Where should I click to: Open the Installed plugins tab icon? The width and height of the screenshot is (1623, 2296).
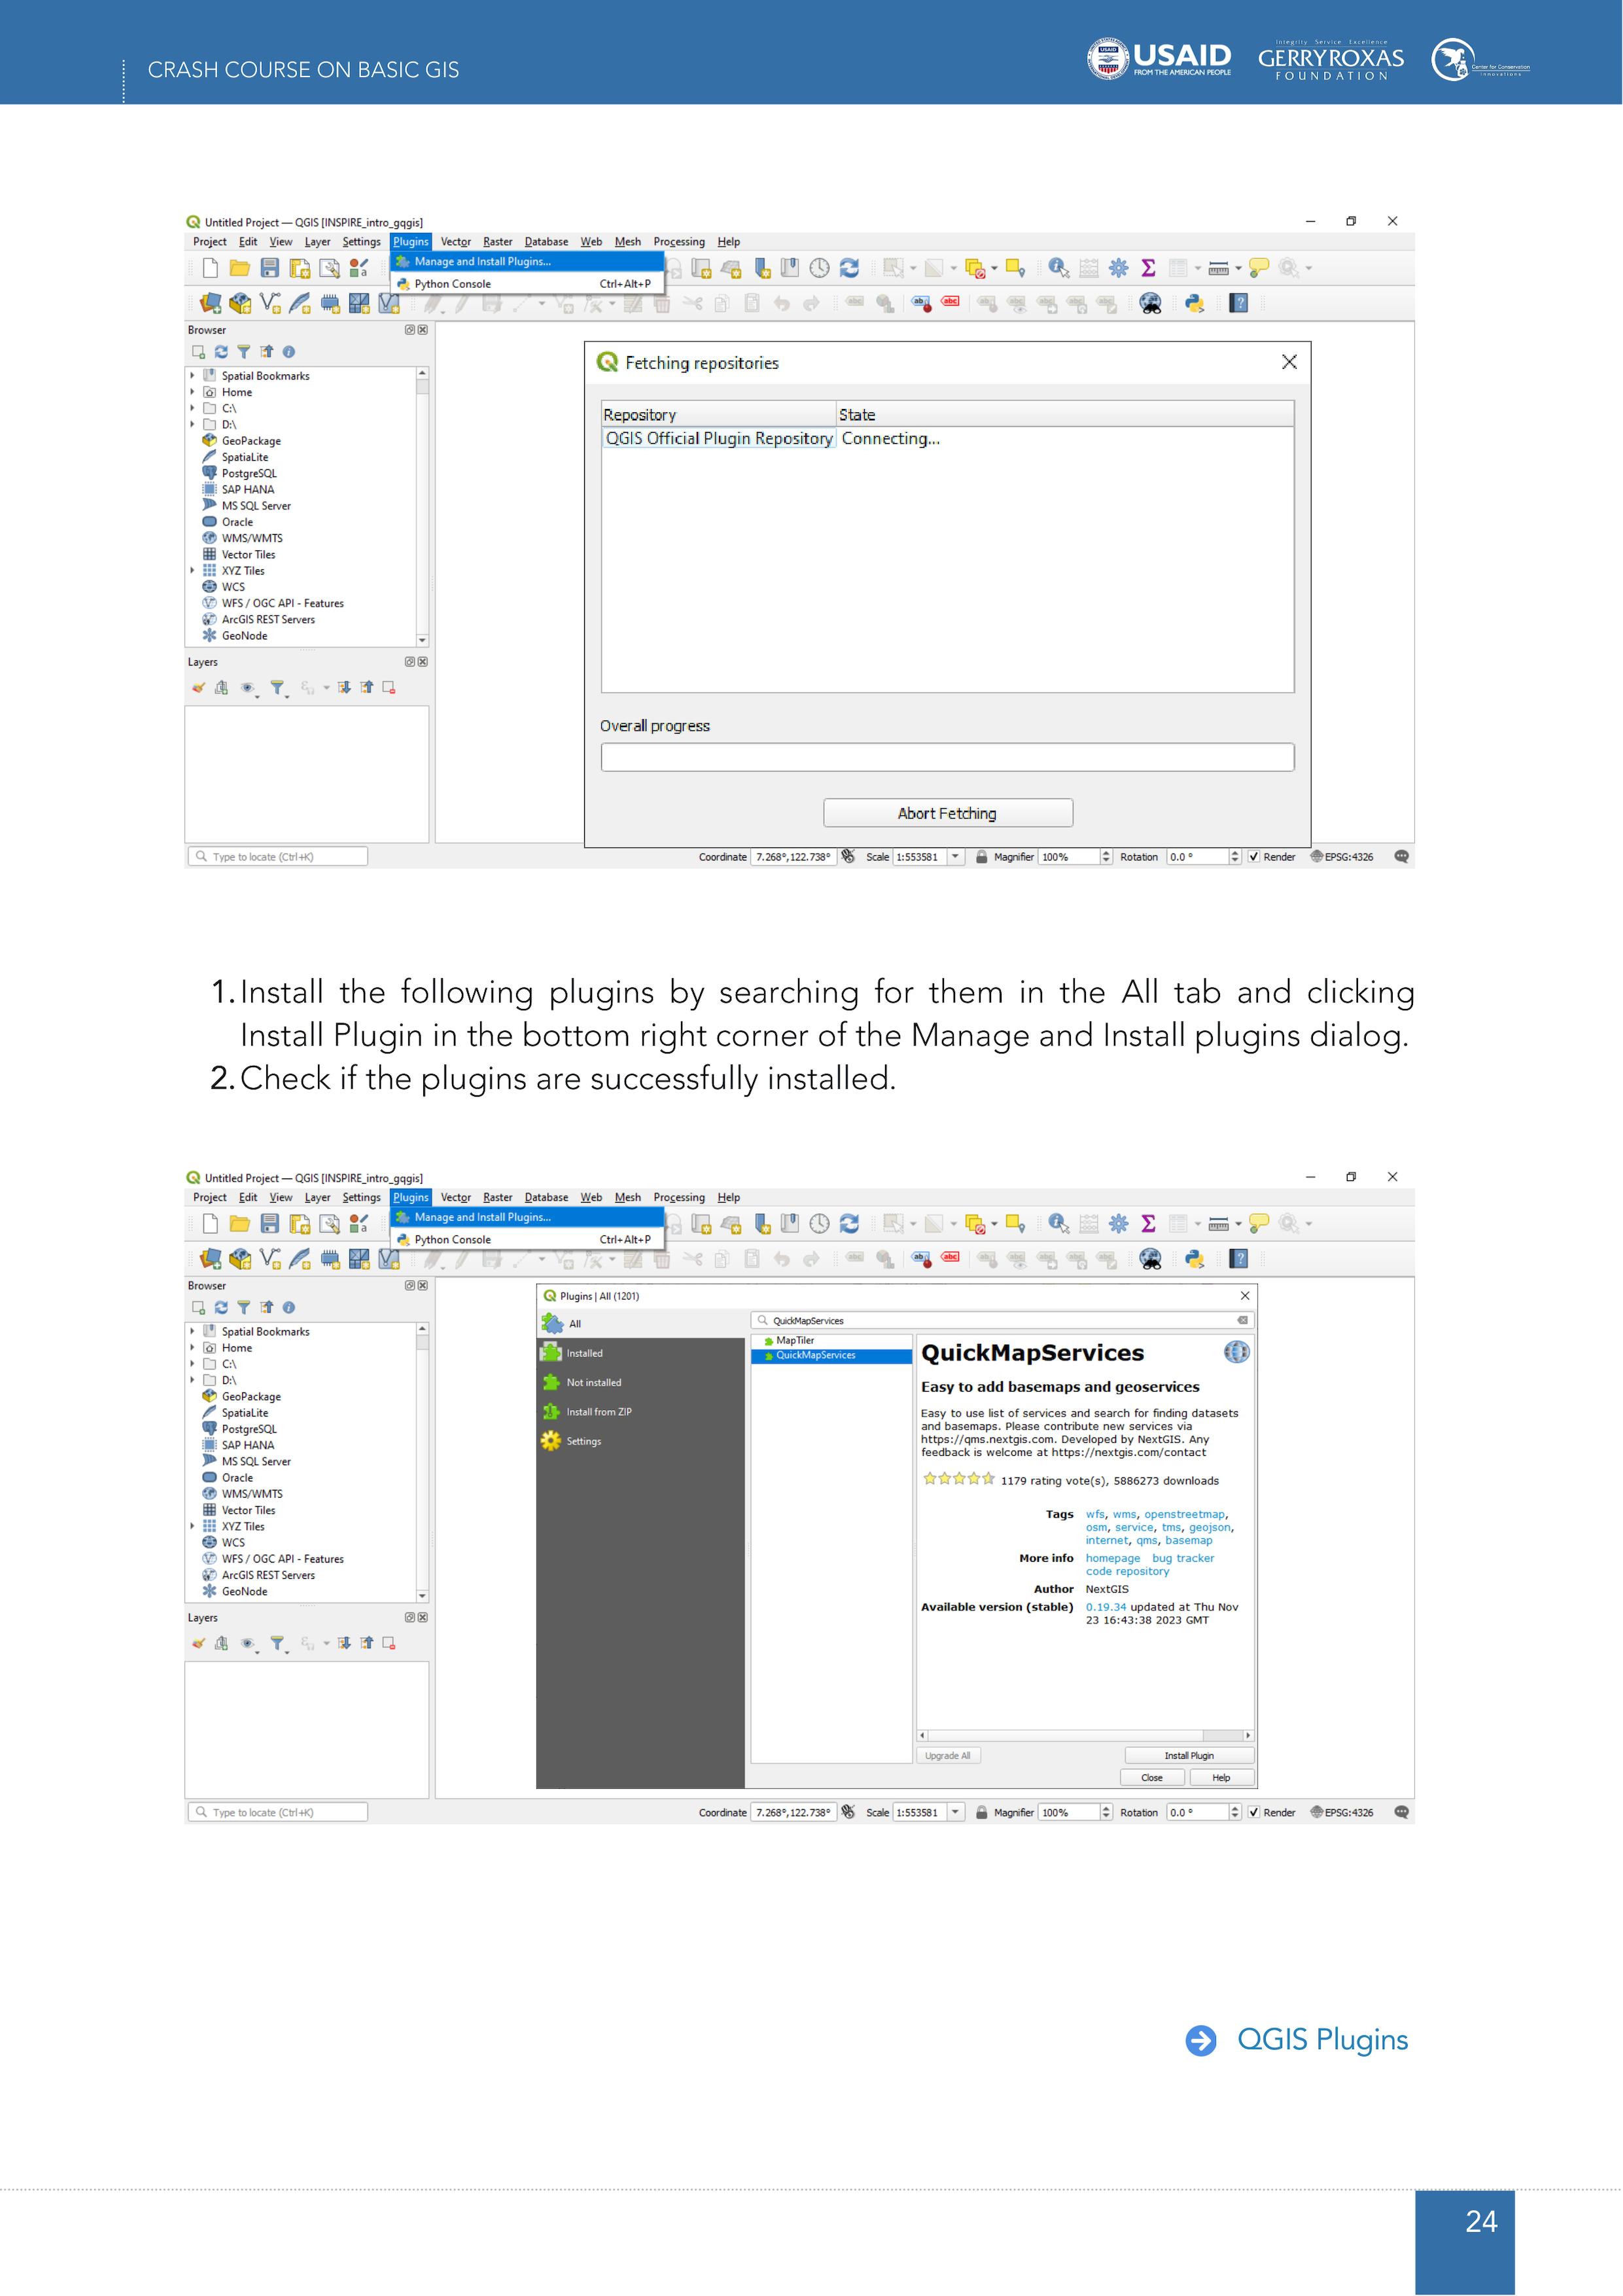551,1353
